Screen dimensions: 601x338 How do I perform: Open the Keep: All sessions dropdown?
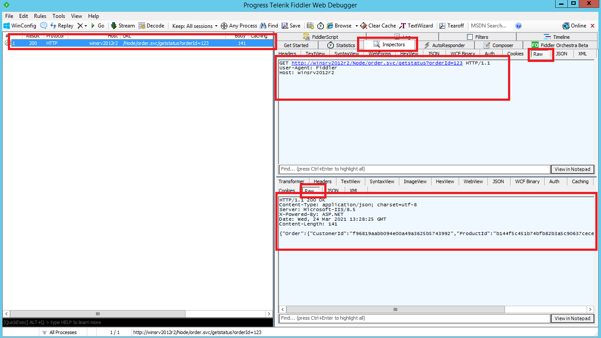[x=195, y=26]
